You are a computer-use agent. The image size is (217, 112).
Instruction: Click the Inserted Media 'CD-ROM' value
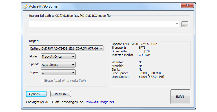click(145, 55)
